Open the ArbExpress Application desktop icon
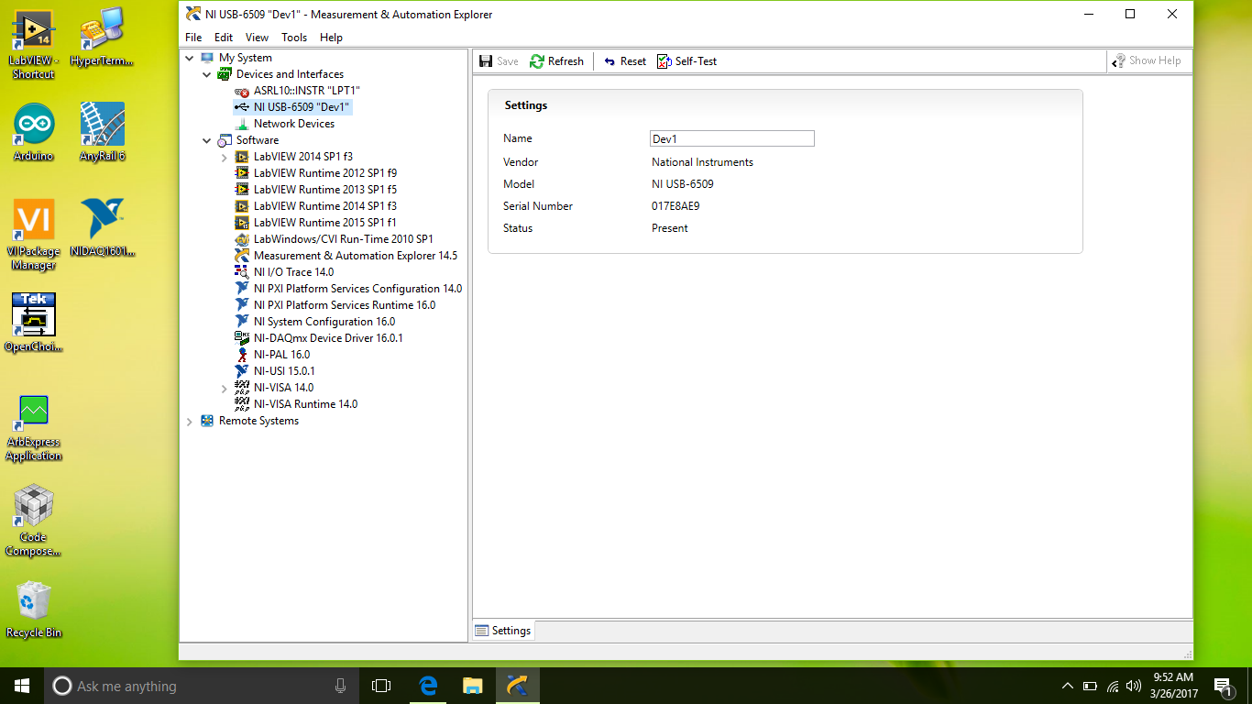This screenshot has width=1252, height=704. point(34,428)
